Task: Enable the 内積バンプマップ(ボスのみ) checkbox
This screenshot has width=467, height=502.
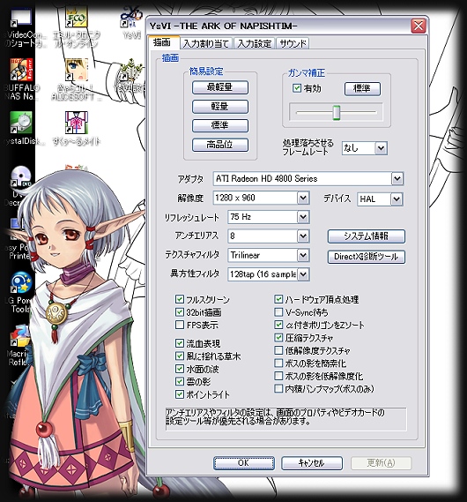Action: click(278, 389)
